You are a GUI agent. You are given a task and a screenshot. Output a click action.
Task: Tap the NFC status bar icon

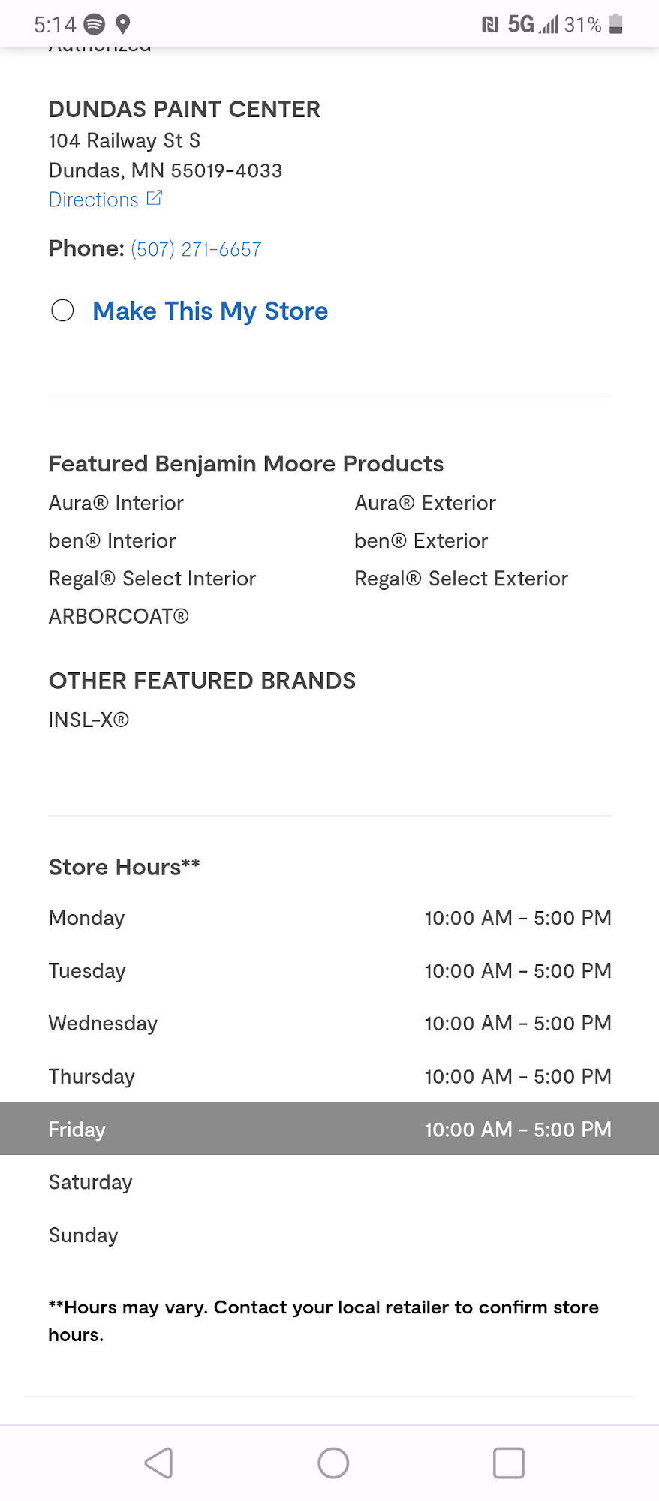(489, 25)
